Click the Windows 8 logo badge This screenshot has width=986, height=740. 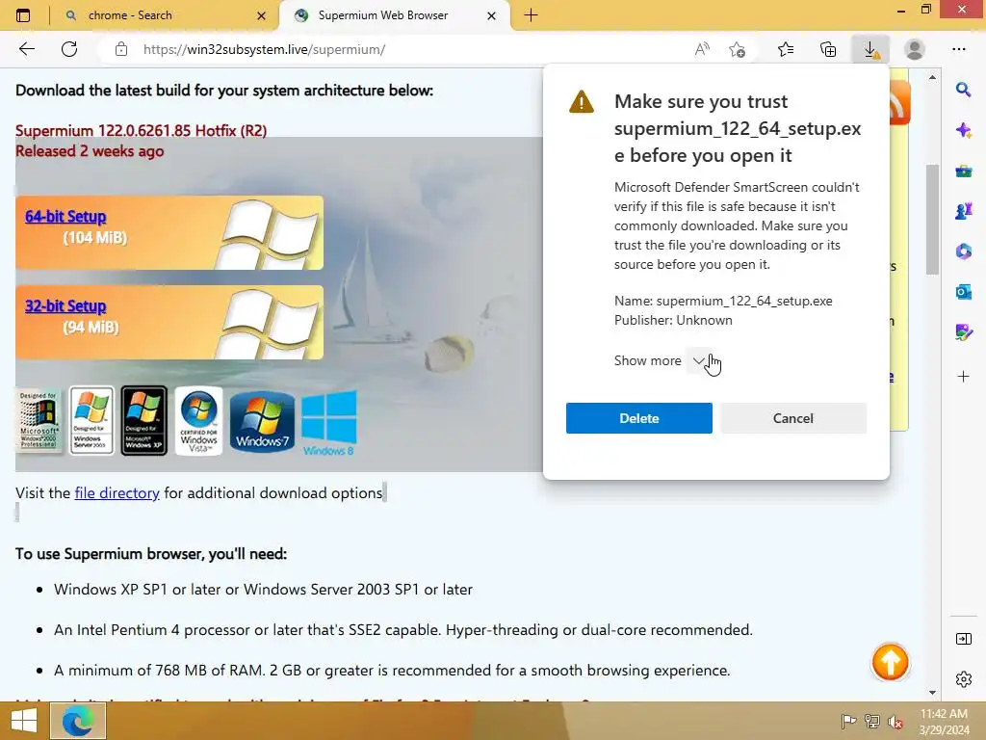pyautogui.click(x=329, y=422)
